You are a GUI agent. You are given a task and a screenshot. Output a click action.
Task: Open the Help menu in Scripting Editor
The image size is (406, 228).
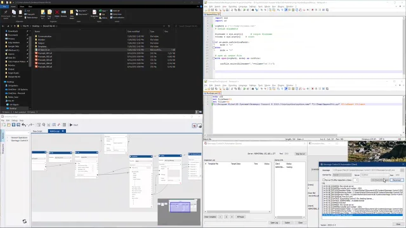point(22,120)
